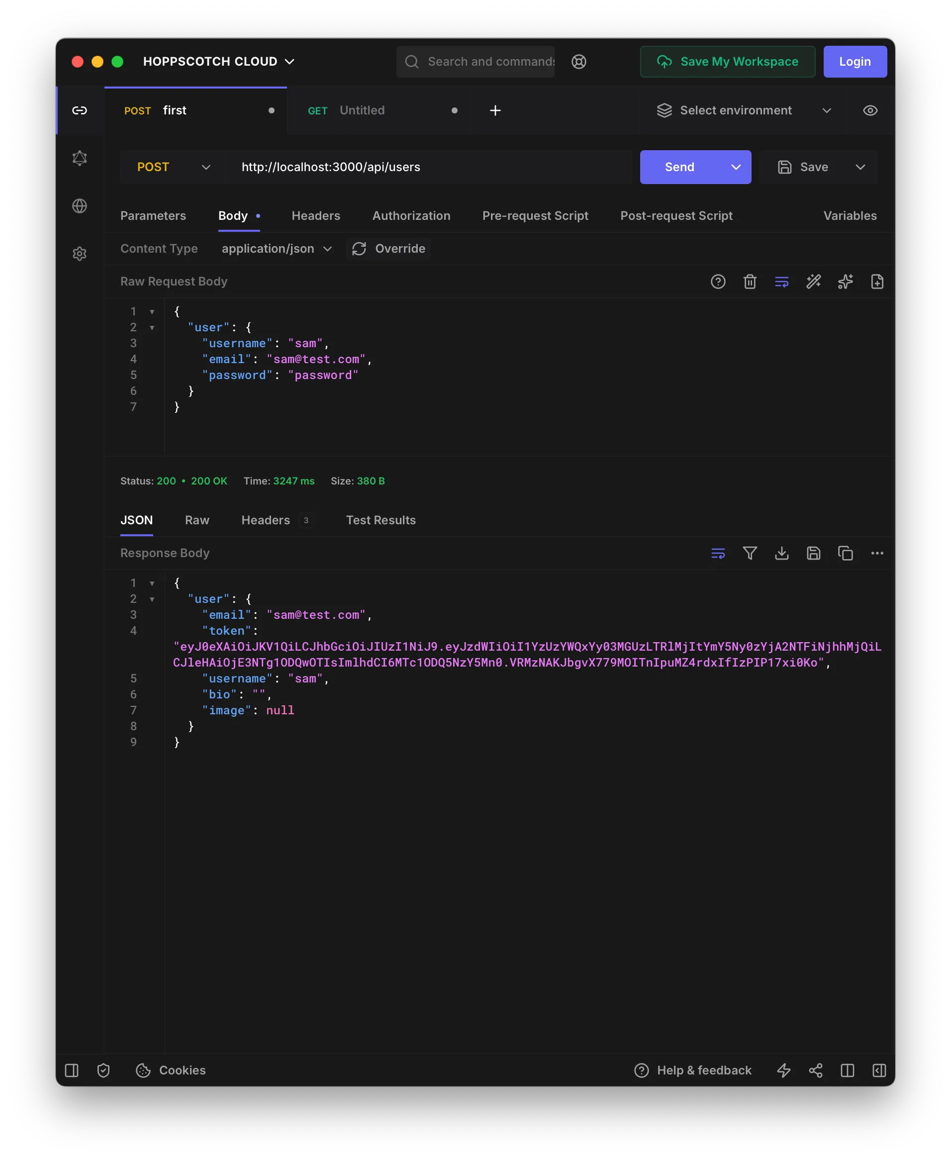Open the filter icon for response body
This screenshot has width=951, height=1160.
750,553
